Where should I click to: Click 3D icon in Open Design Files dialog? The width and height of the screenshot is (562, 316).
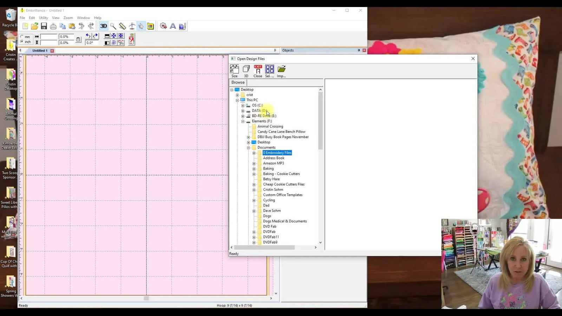click(x=246, y=71)
